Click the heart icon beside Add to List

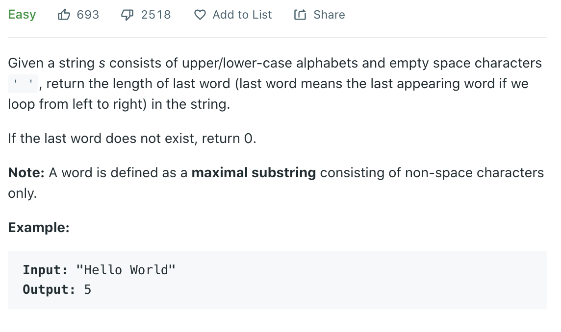[200, 15]
